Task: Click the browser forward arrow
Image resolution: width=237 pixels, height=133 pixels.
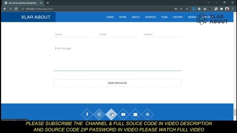Action: [10, 9]
